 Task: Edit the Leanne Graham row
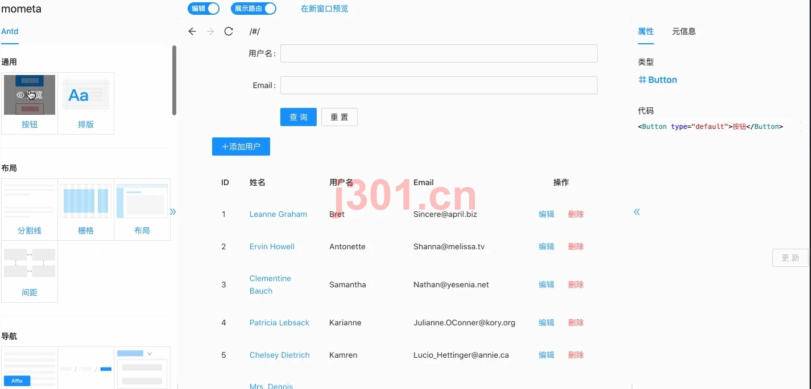click(x=547, y=214)
